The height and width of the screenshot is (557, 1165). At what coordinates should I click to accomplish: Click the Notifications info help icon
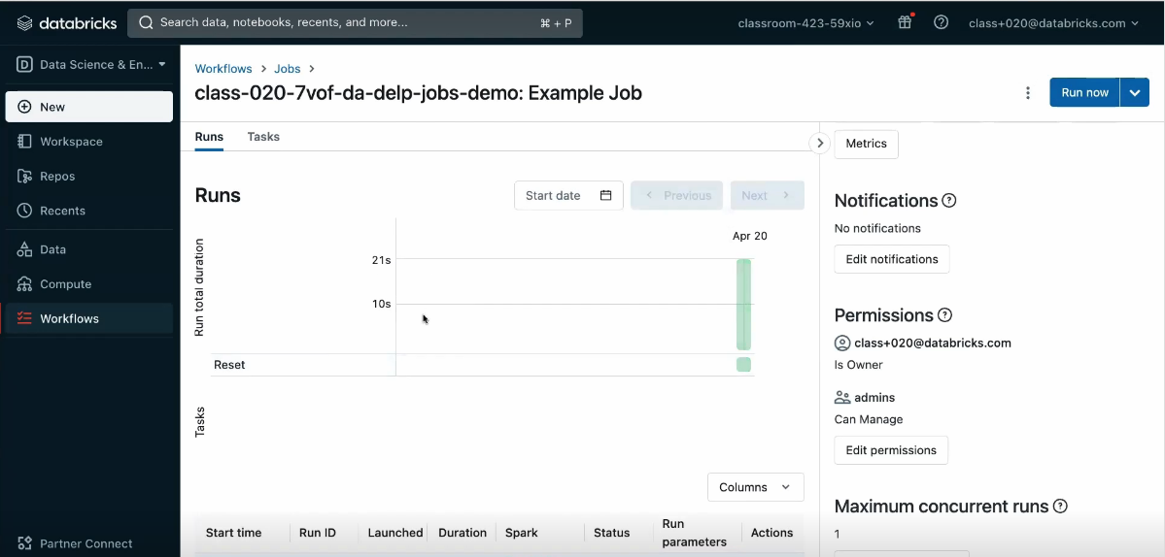tap(948, 200)
